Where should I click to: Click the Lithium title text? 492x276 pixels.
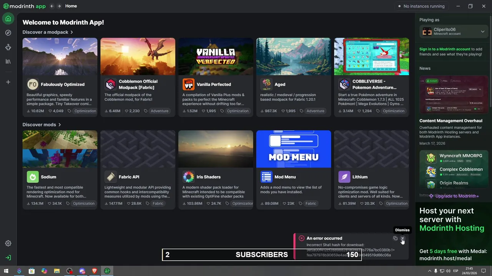[x=360, y=177]
